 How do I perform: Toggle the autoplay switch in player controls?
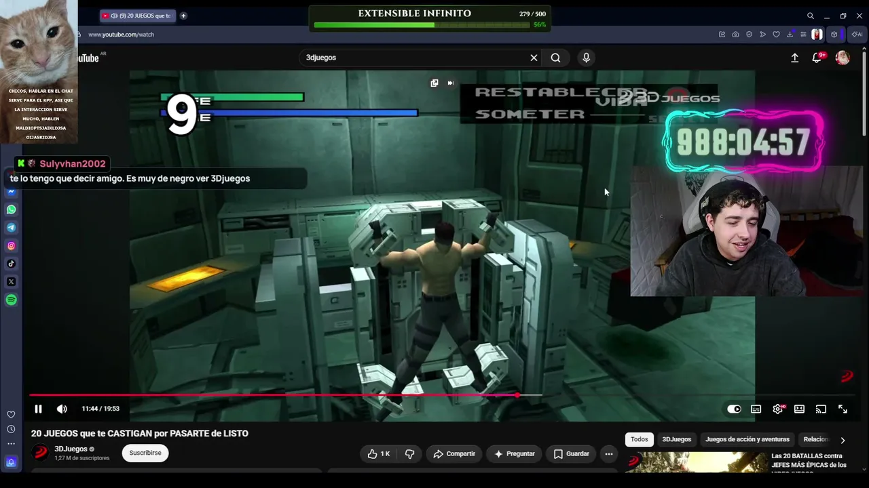pyautogui.click(x=734, y=409)
